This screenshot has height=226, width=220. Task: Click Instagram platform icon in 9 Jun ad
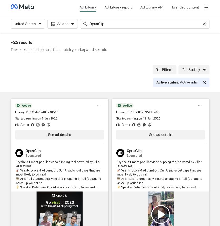38,125
